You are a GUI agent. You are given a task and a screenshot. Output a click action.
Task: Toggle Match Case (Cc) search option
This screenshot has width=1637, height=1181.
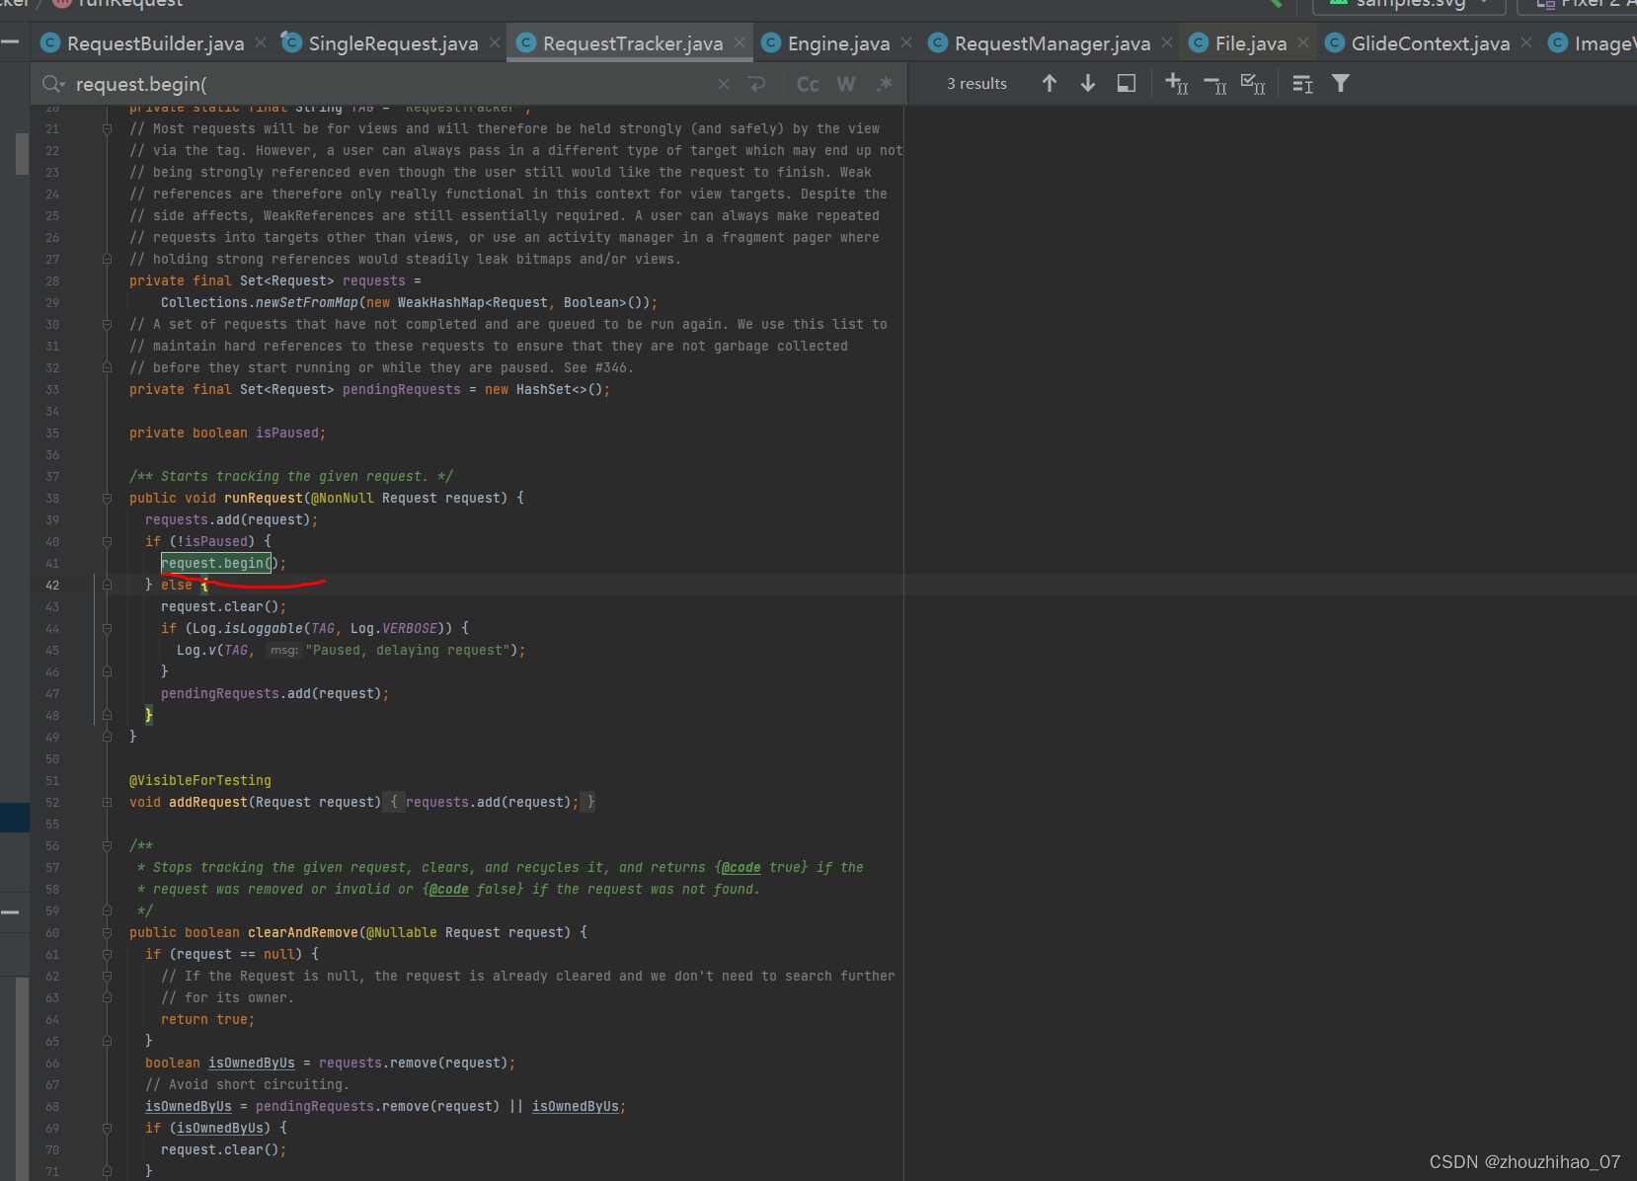(x=808, y=84)
